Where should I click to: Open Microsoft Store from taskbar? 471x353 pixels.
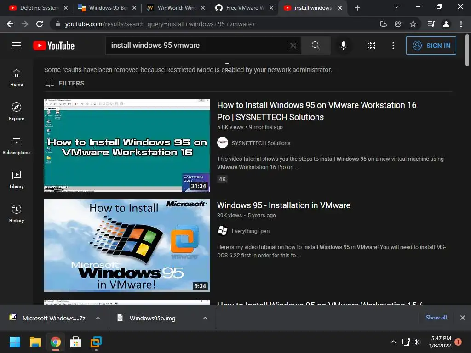[x=76, y=342]
